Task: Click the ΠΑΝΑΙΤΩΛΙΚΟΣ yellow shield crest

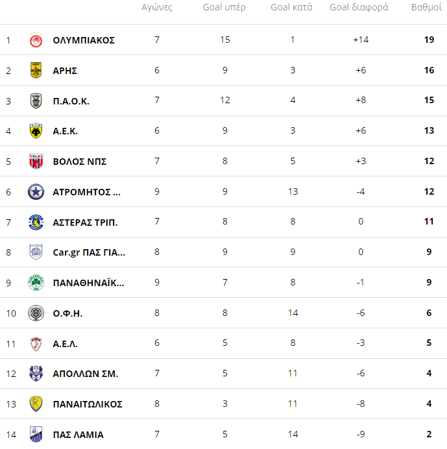Action: click(x=36, y=404)
